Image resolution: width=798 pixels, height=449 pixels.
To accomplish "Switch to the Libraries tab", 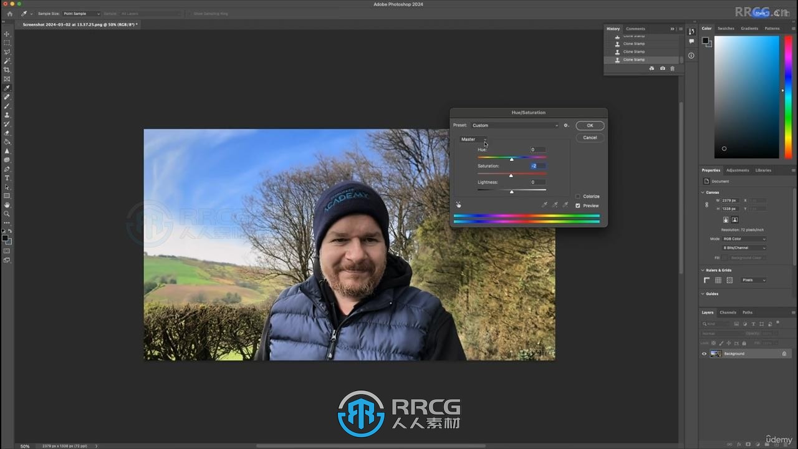I will coord(763,170).
